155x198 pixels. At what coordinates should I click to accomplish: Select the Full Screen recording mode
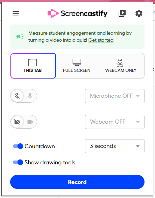coord(77,66)
